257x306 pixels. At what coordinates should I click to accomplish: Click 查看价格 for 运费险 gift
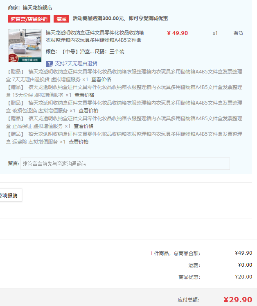click(x=79, y=142)
